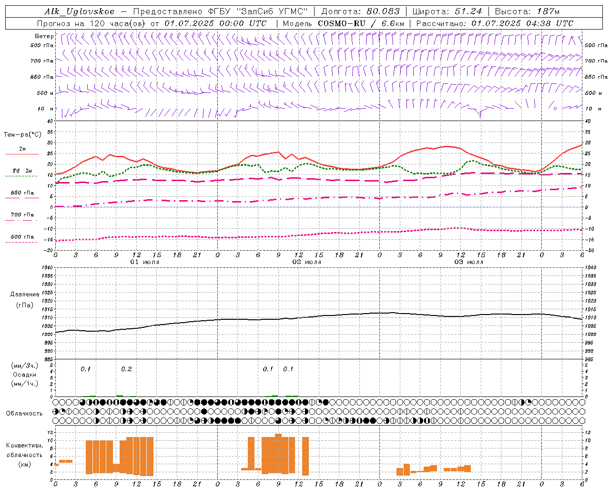Click the Конвективн. convective cloud label
The height and width of the screenshot is (488, 610).
[x=25, y=446]
